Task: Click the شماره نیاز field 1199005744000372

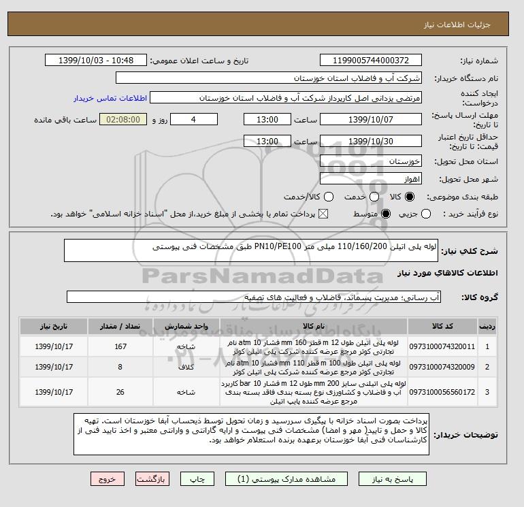Action: pos(371,60)
